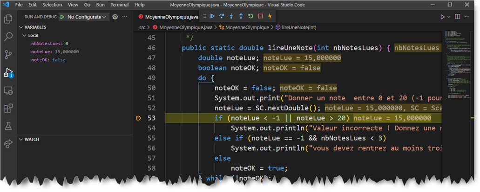
Task: Click the Step Into debug icon
Action: click(x=231, y=16)
